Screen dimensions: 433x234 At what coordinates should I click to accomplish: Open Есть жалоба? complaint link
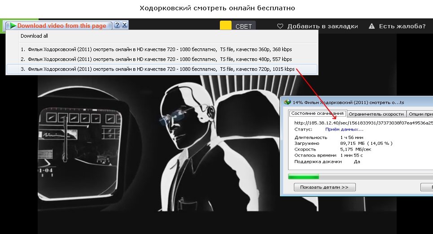tap(402, 26)
